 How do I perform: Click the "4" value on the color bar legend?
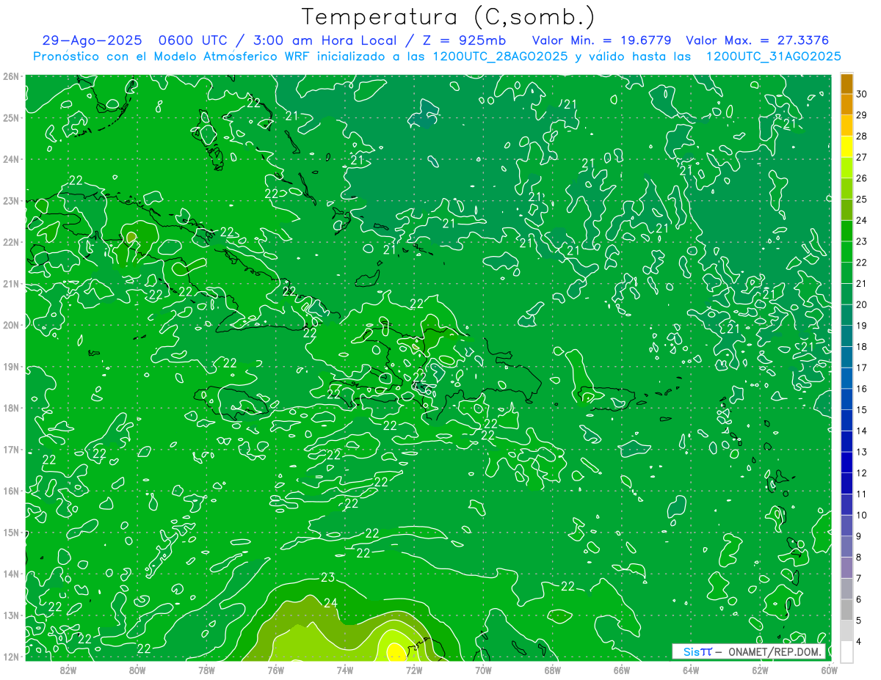click(x=859, y=641)
